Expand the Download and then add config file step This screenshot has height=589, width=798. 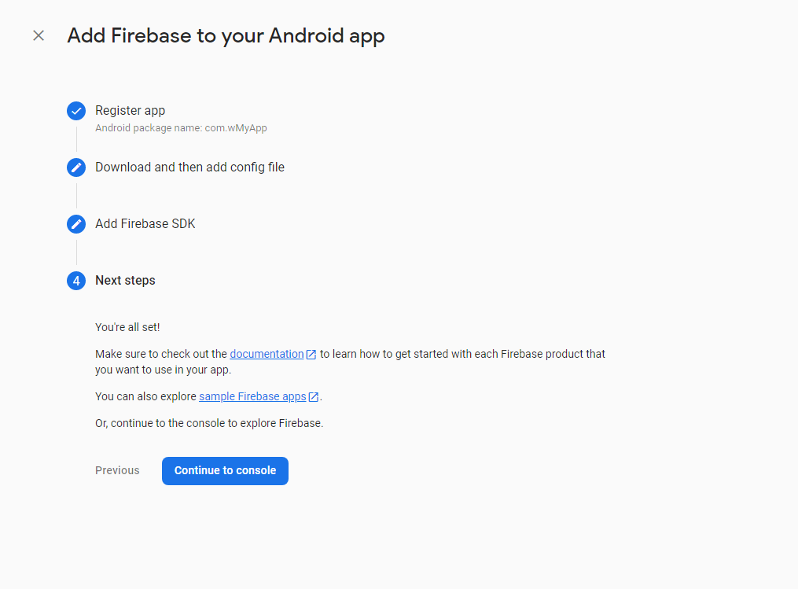(x=189, y=167)
